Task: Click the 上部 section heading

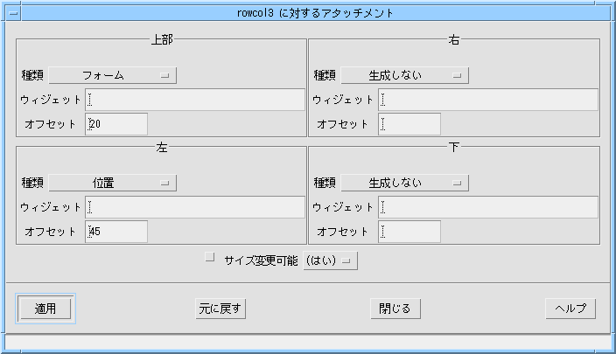Action: (x=162, y=39)
